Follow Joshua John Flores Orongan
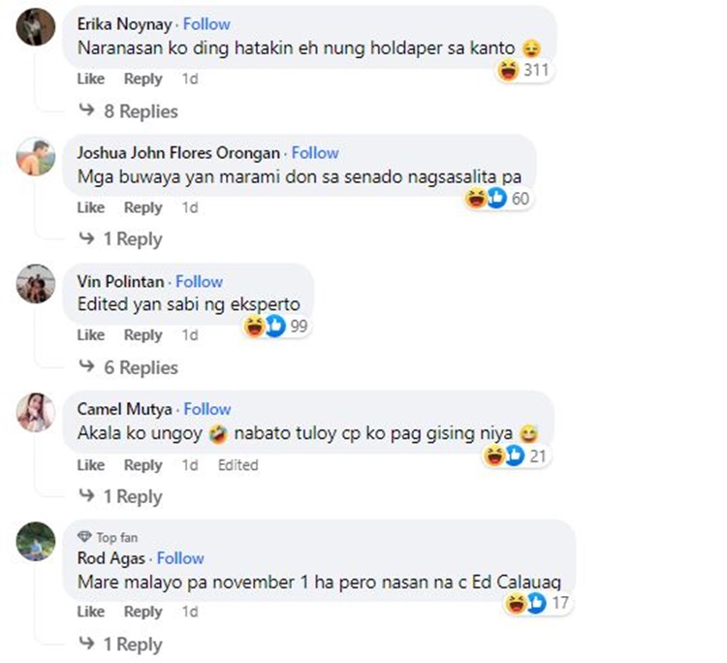 [x=315, y=153]
